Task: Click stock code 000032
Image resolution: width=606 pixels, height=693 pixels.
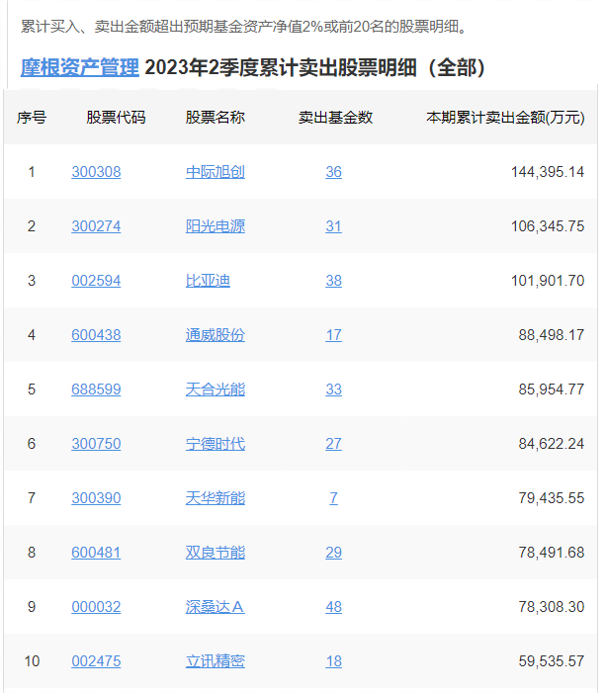Action: 96,607
